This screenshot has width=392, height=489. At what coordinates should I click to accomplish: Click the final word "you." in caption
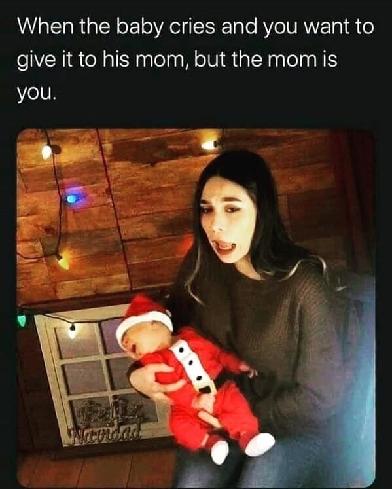coord(37,92)
